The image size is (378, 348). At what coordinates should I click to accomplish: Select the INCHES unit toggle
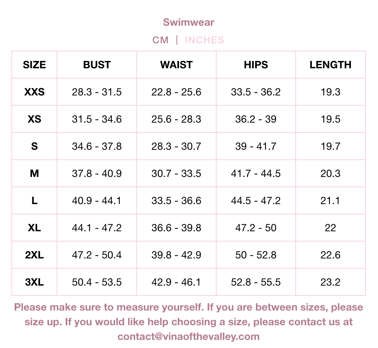204,40
